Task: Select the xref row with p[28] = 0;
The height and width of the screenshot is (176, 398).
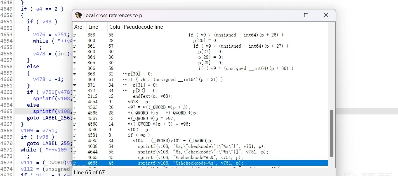Action: point(200,57)
